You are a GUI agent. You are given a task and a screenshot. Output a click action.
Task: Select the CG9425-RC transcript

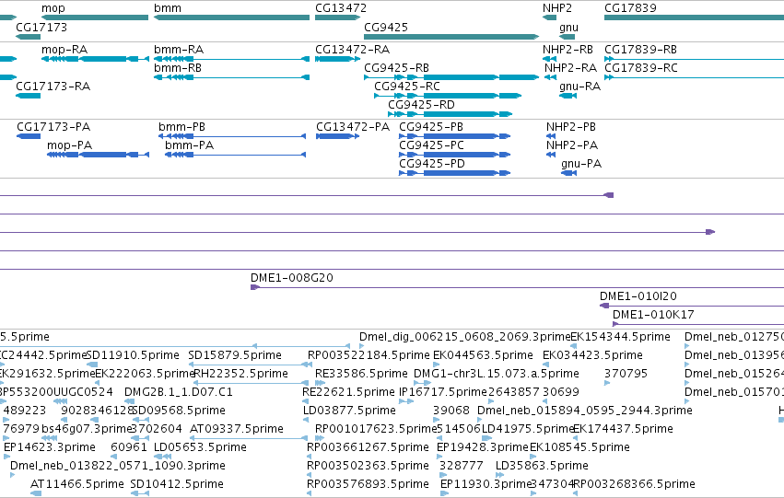tap(448, 96)
